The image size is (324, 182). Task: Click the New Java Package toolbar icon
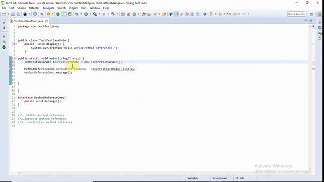pyautogui.click(x=128, y=14)
